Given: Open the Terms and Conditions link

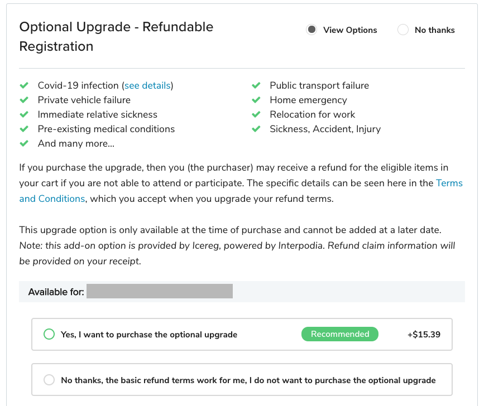Looking at the screenshot, I should click(52, 199).
